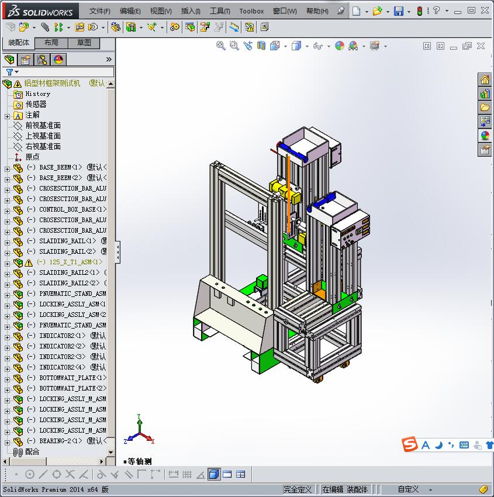Select SLAIDING_RAIL<1> in the tree

pos(67,241)
